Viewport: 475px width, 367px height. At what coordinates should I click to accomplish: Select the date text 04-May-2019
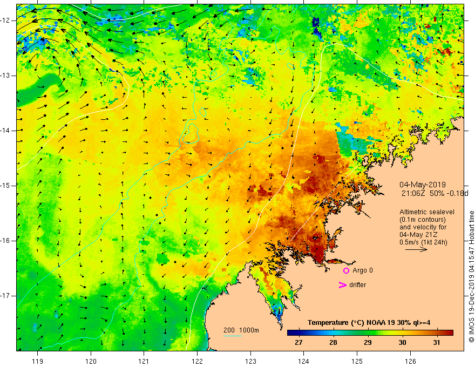point(423,185)
